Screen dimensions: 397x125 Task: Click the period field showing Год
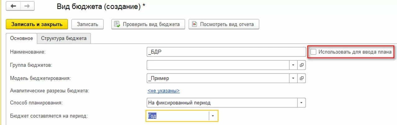coord(177,116)
